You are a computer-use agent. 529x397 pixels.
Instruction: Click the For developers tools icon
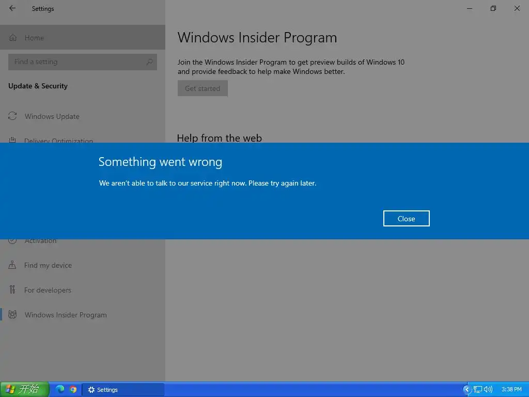[x=12, y=289]
